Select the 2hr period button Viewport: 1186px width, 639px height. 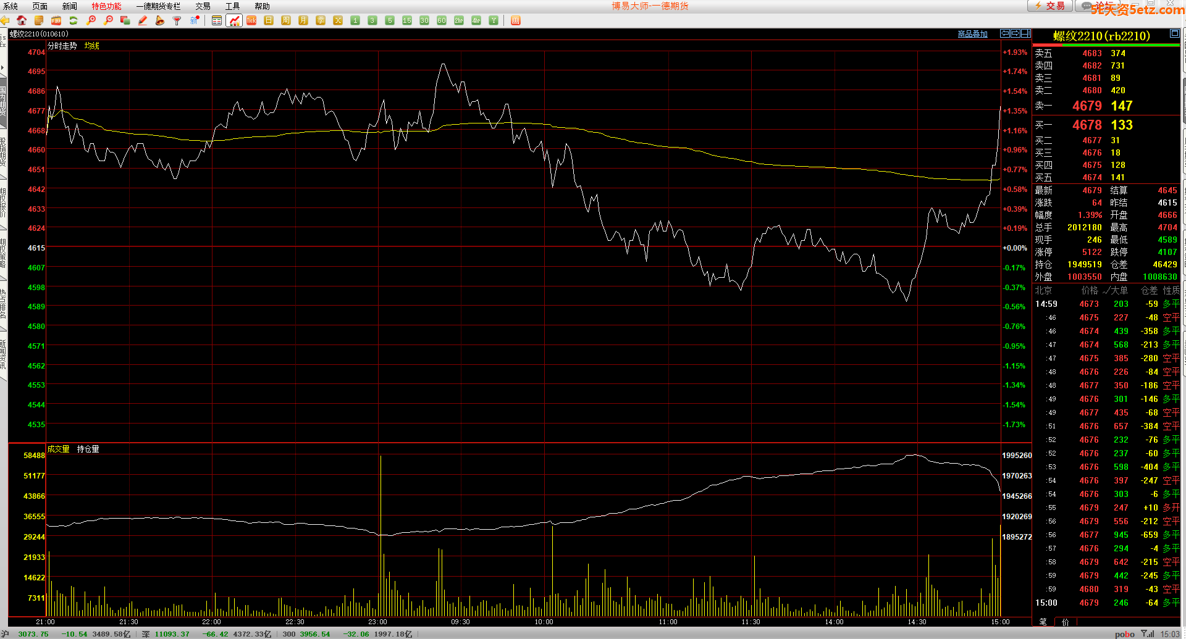pyautogui.click(x=459, y=20)
